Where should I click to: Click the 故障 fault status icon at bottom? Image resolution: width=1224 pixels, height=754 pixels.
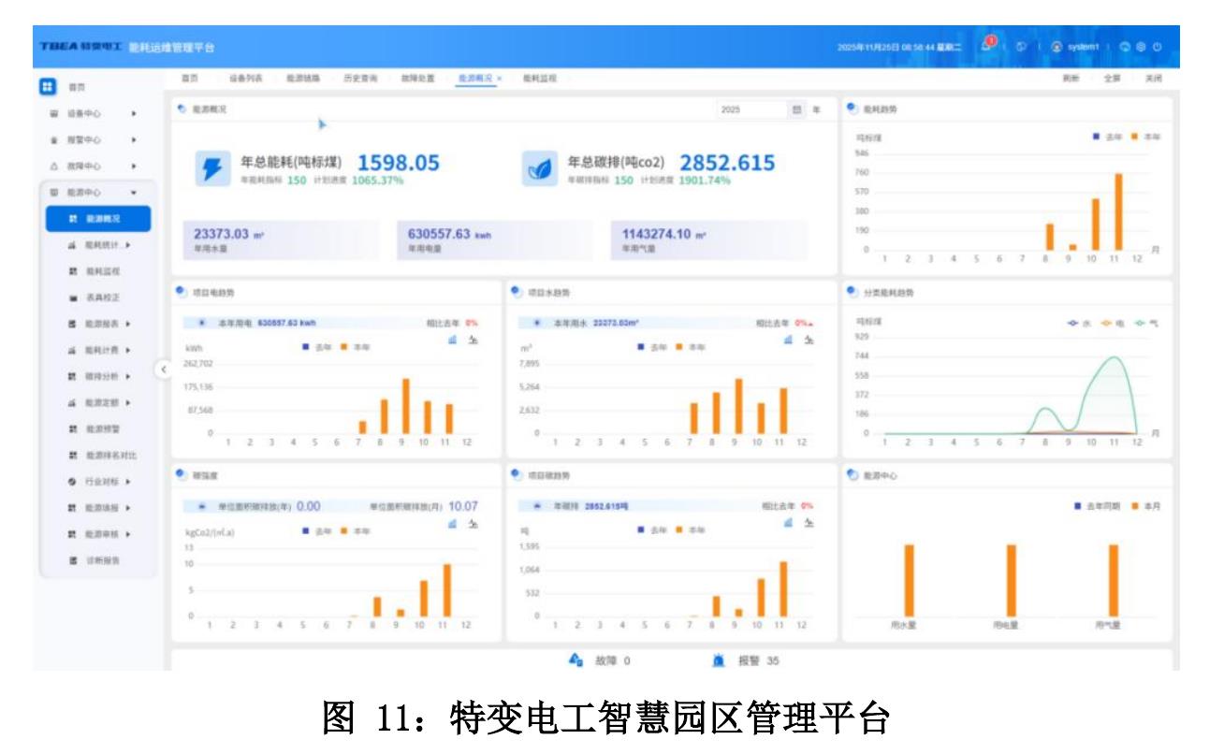click(x=576, y=660)
